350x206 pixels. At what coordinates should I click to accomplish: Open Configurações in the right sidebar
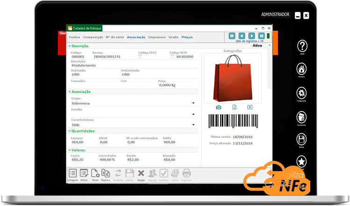pyautogui.click(x=302, y=93)
